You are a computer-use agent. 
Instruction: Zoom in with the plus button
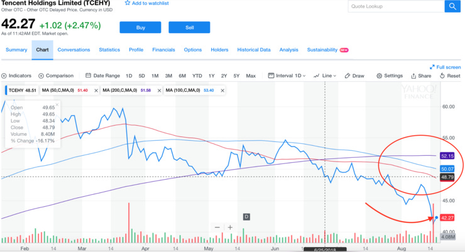[x=230, y=227]
